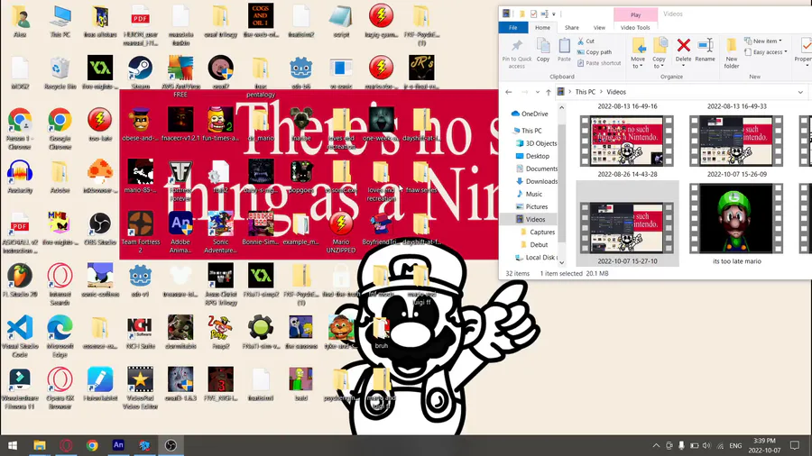812x456 pixels.
Task: Select OneDrive in the navigation pane
Action: pyautogui.click(x=530, y=114)
